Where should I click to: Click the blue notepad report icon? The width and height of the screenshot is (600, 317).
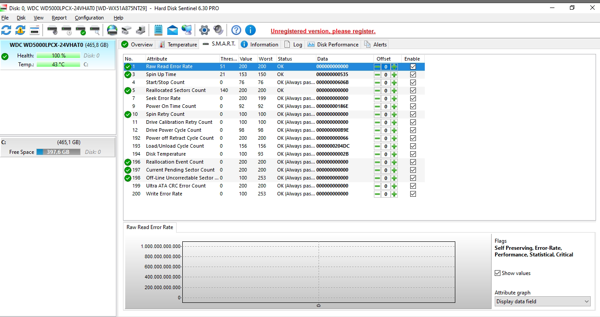(158, 30)
